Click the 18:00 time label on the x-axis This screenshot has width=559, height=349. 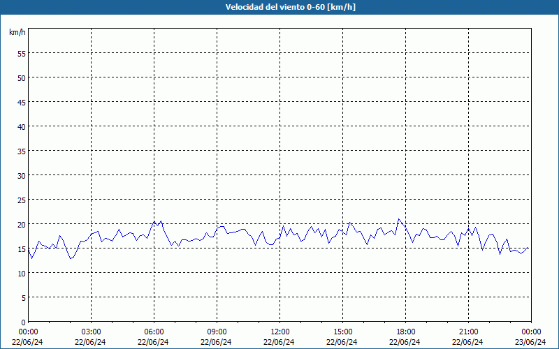click(405, 332)
